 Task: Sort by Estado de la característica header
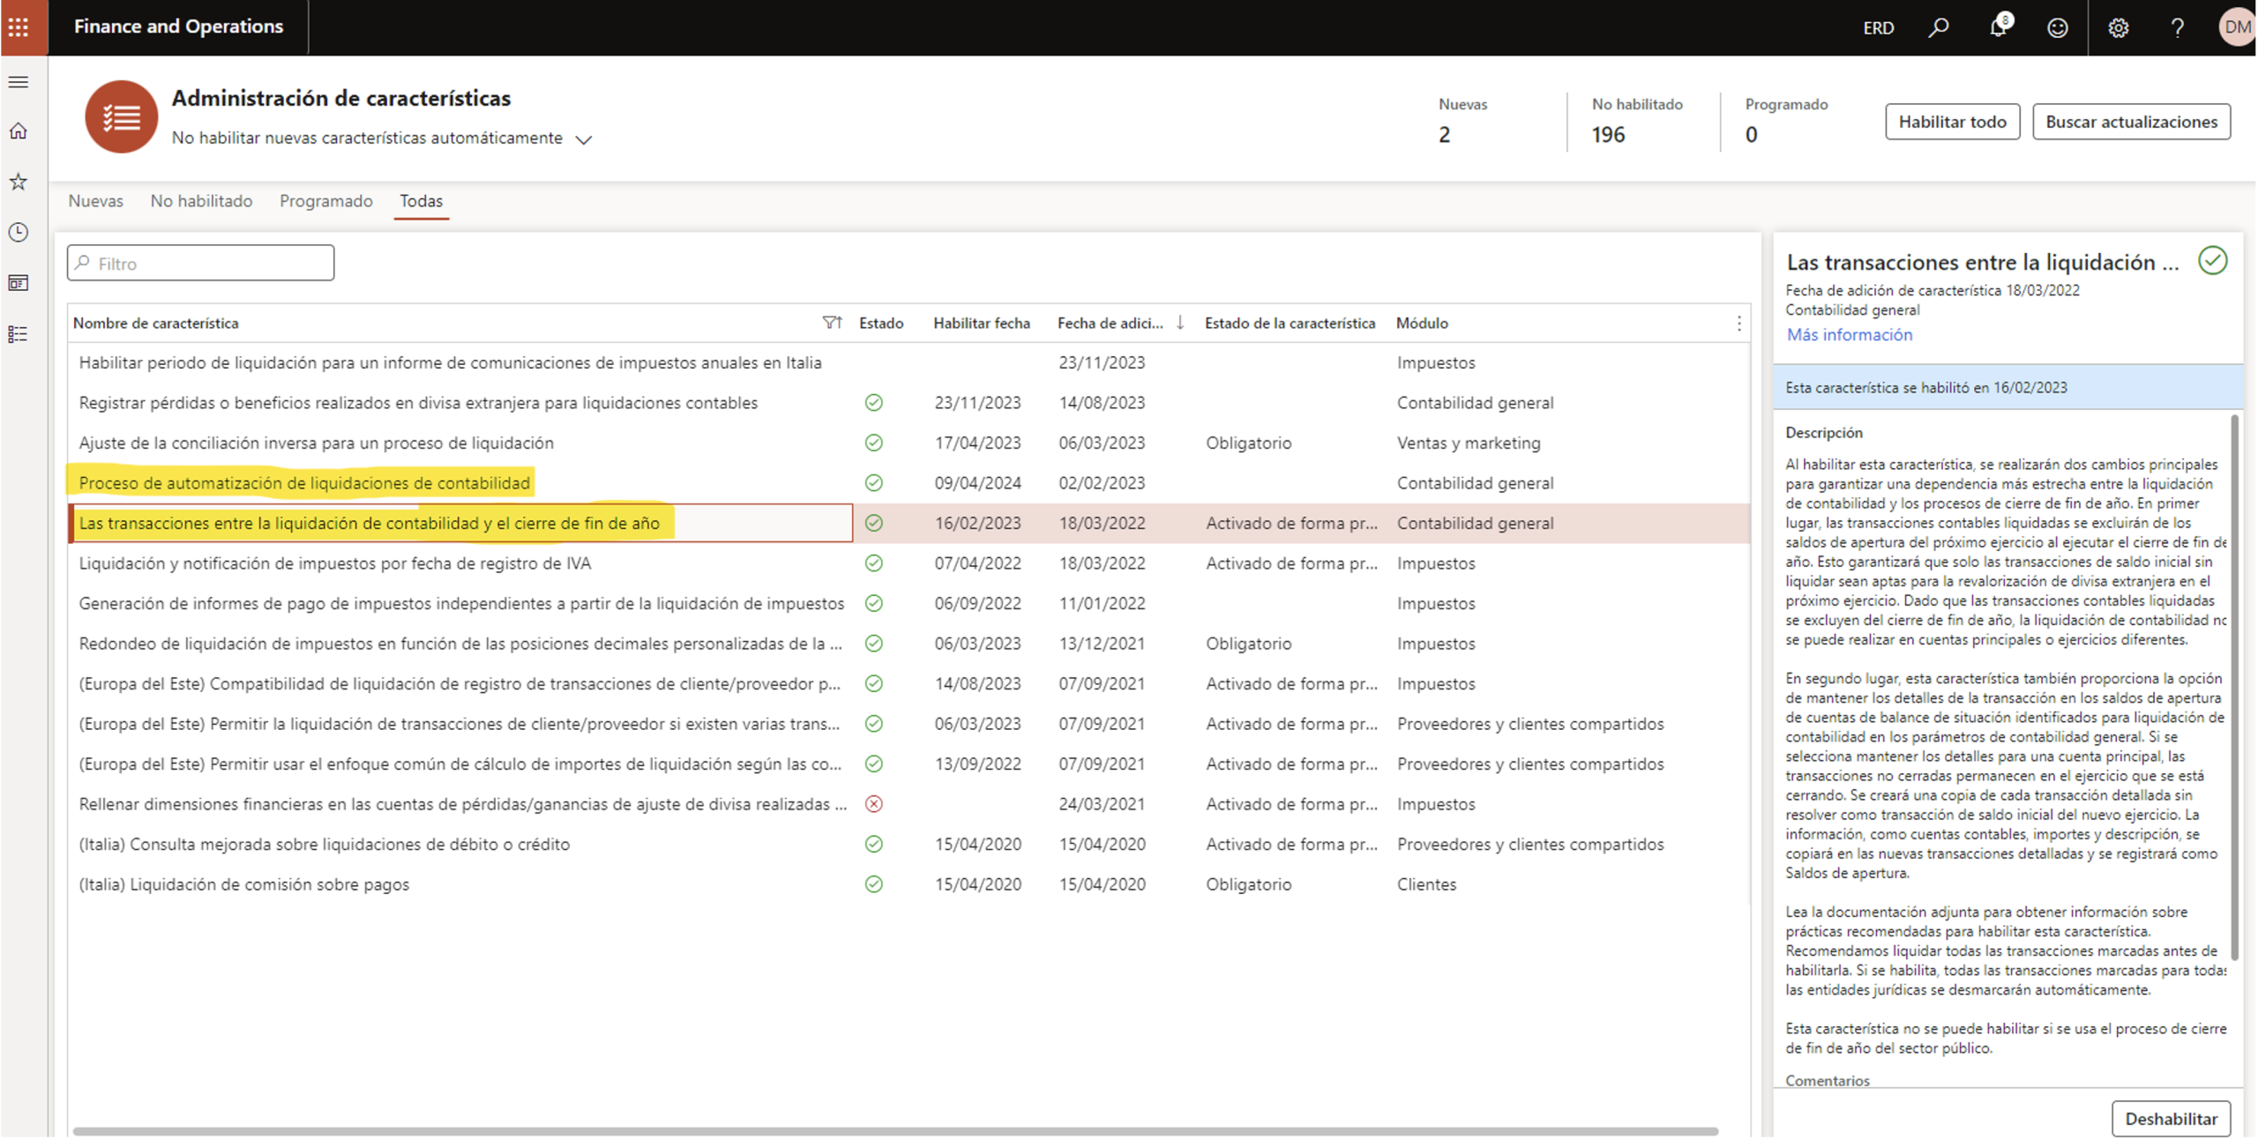point(1290,323)
